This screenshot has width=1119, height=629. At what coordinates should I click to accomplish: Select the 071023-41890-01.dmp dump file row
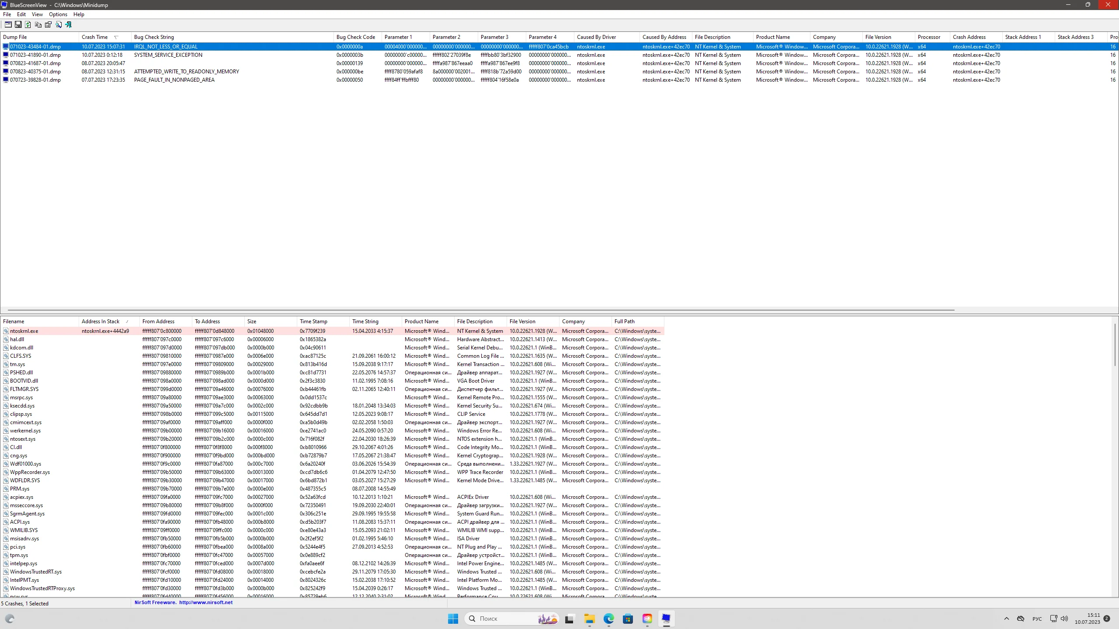pyautogui.click(x=35, y=55)
